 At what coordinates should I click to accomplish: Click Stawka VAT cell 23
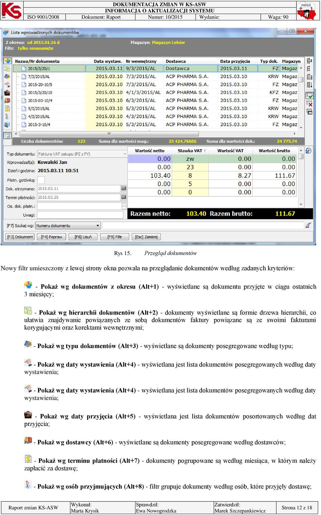click(190, 167)
